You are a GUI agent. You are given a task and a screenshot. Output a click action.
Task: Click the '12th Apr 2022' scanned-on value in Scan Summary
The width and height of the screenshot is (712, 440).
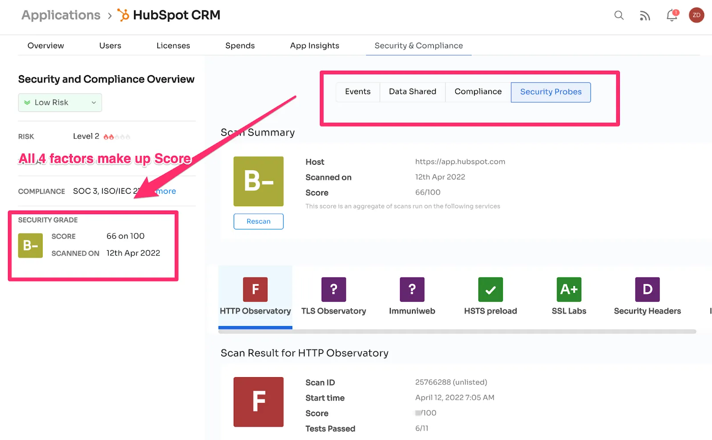(440, 177)
